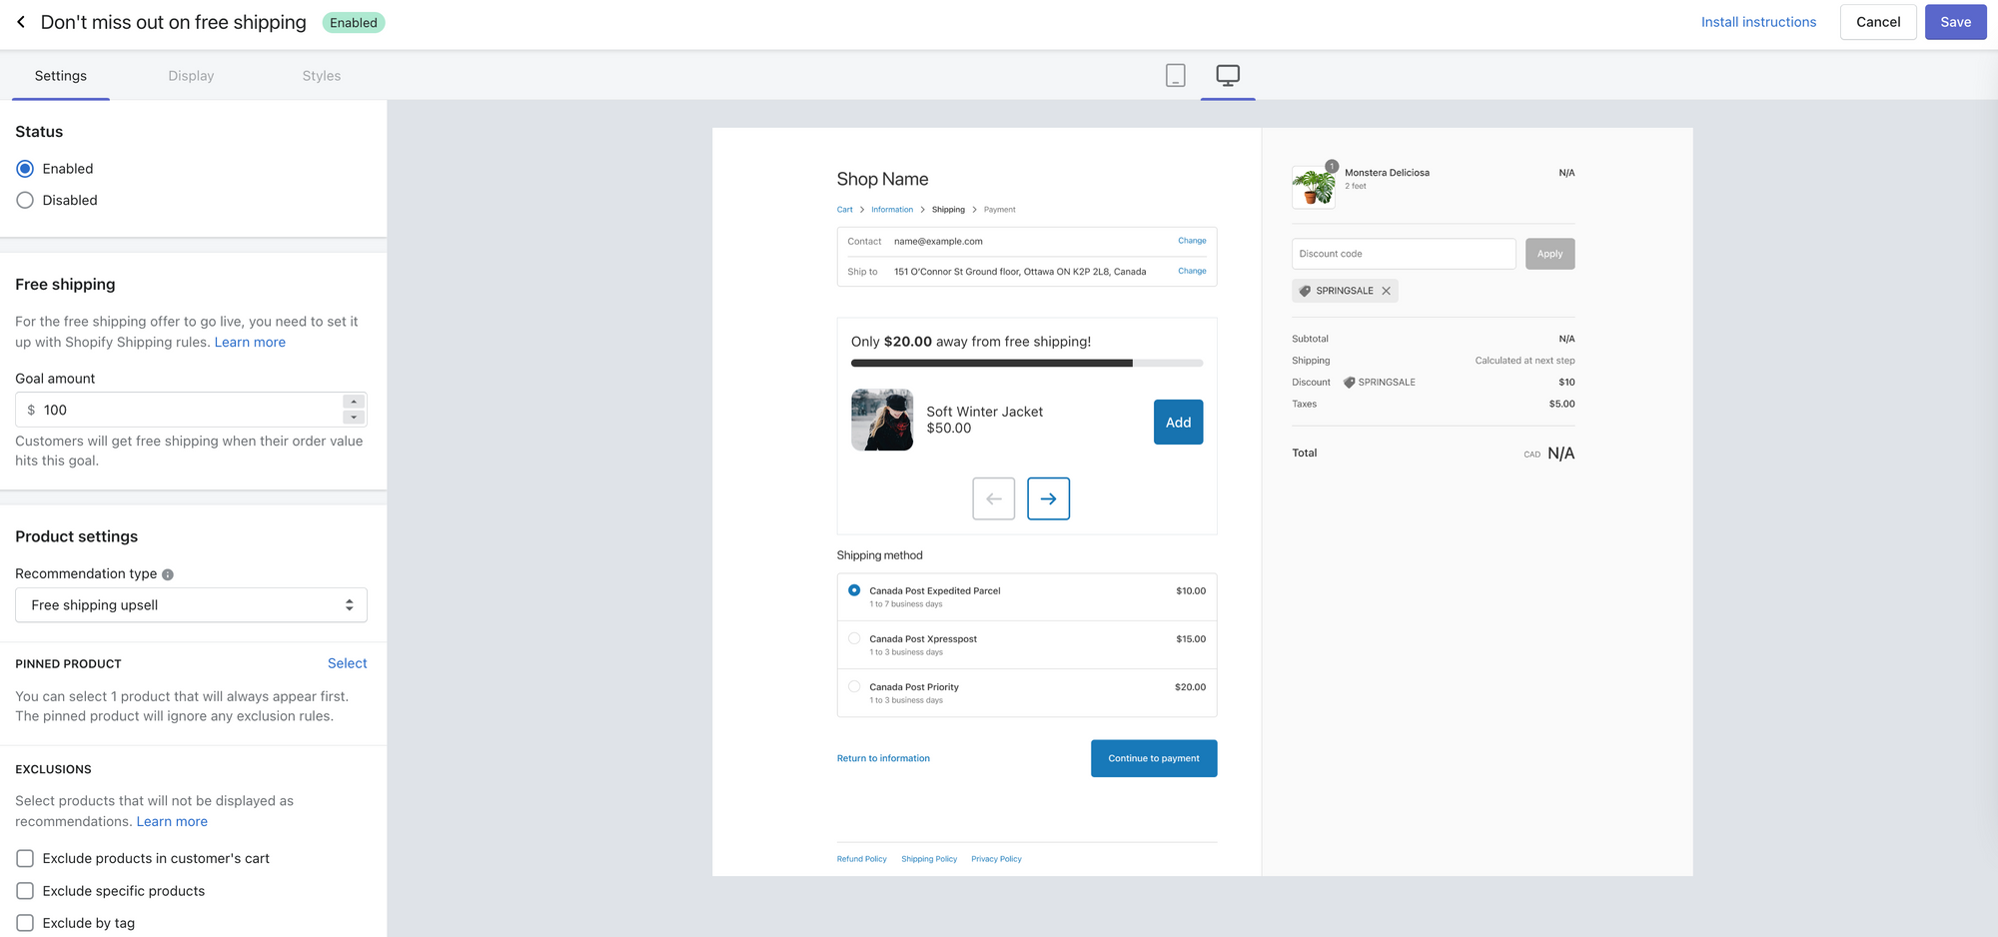Switch to desktop preview mode
Image resolution: width=1998 pixels, height=937 pixels.
point(1227,75)
